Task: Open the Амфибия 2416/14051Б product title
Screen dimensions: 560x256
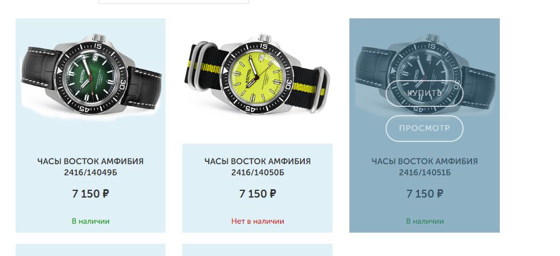Action: (x=425, y=167)
